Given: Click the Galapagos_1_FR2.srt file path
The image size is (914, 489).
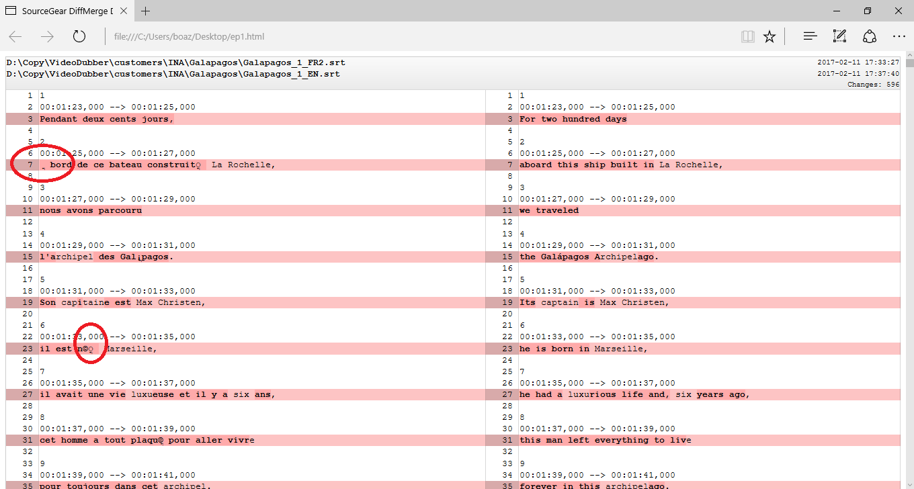Looking at the screenshot, I should click(x=176, y=62).
